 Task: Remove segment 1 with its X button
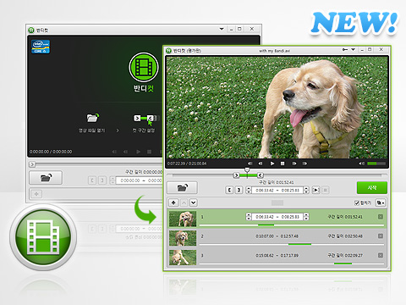381,217
